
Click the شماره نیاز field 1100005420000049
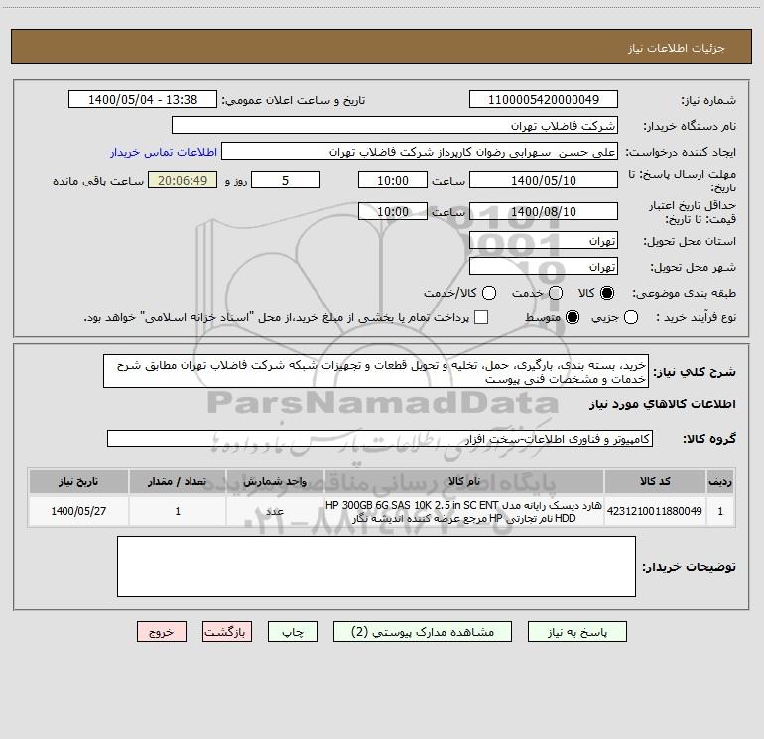click(544, 100)
